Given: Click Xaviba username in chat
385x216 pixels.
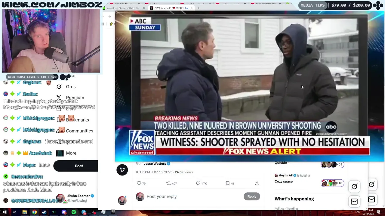Looking at the screenshot, I should point(30,94).
